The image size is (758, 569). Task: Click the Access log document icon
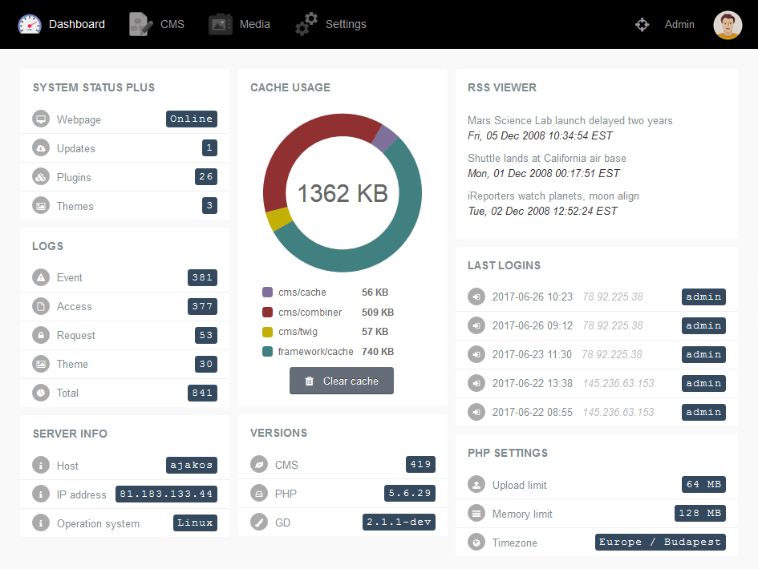click(41, 306)
